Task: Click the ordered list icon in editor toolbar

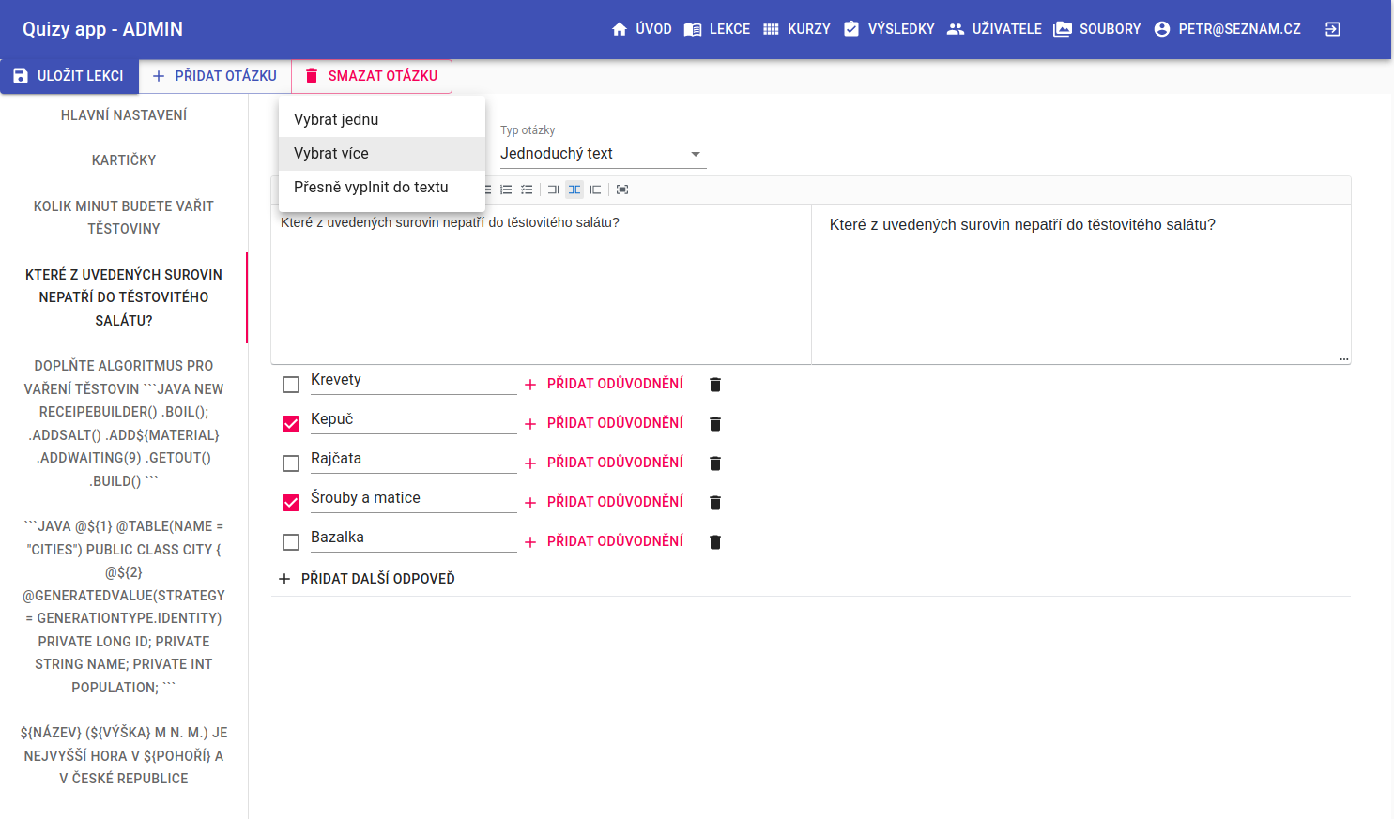Action: pos(506,190)
